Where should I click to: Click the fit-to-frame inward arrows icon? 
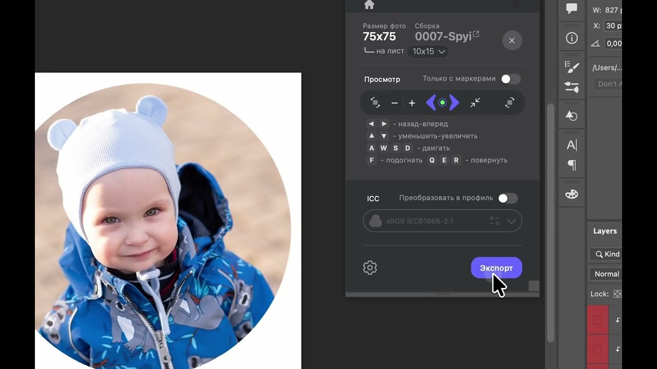point(475,103)
